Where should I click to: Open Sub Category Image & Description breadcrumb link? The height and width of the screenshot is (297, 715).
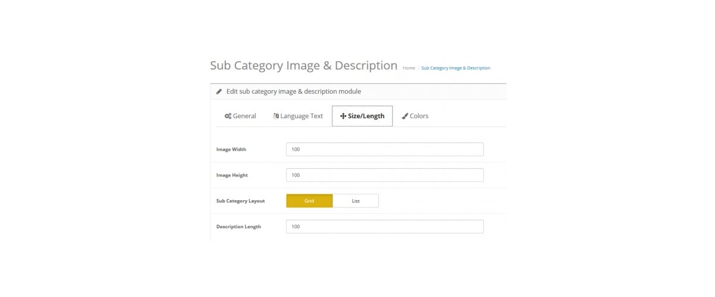pyautogui.click(x=456, y=68)
